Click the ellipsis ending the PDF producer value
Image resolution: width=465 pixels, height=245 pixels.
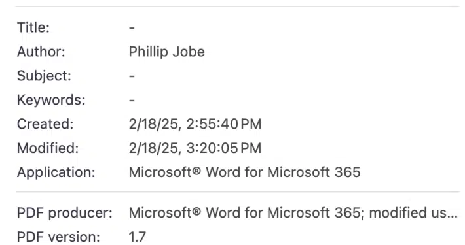click(x=453, y=217)
